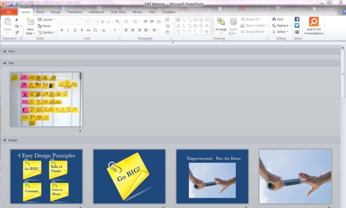This screenshot has width=346, height=208.
Task: Insert an oval shape from Drawing group
Action: point(201,20)
